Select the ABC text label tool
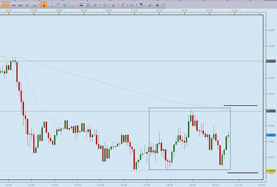This screenshot has width=277, height=187. pos(141,5)
